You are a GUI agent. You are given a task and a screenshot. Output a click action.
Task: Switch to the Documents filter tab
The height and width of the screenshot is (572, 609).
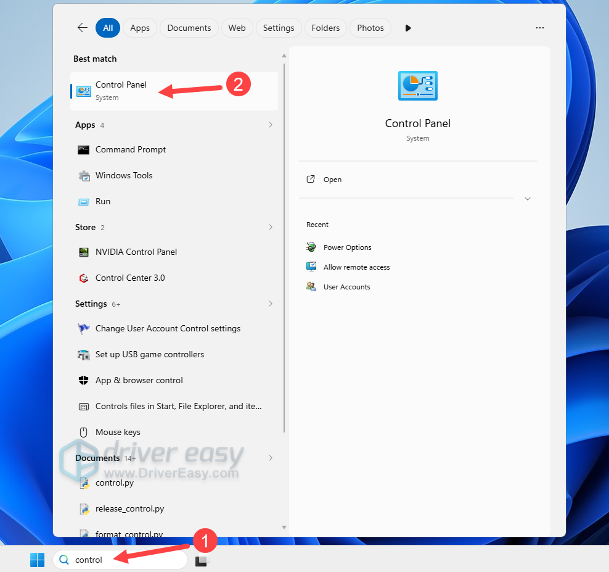coord(189,28)
